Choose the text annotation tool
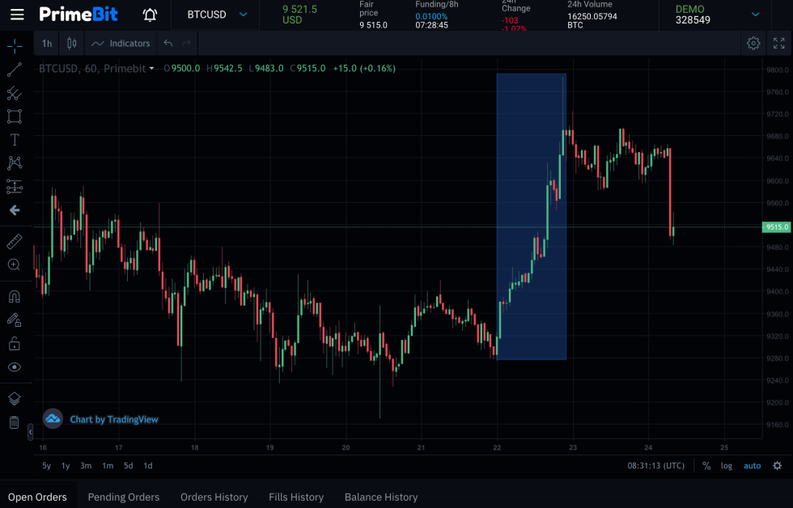 (14, 140)
